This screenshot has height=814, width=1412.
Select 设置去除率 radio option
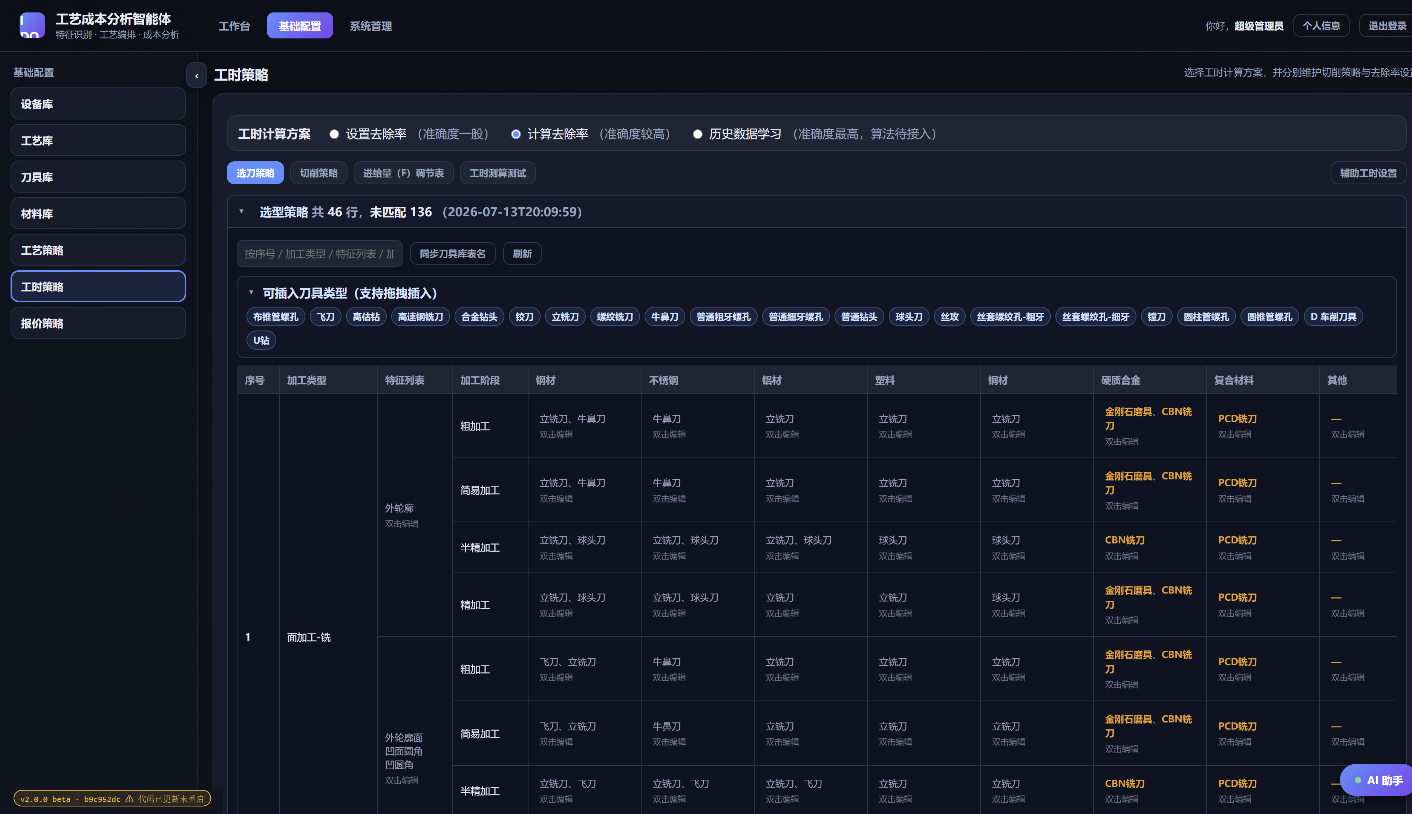[x=334, y=134]
